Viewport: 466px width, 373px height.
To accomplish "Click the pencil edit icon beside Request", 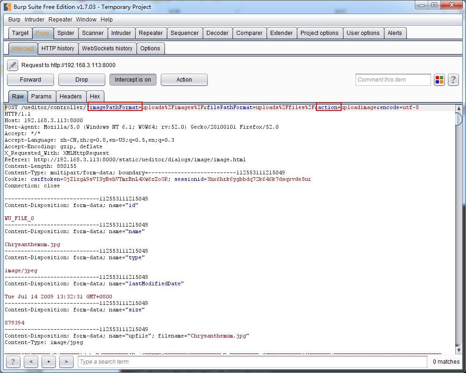I will pyautogui.click(x=13, y=65).
